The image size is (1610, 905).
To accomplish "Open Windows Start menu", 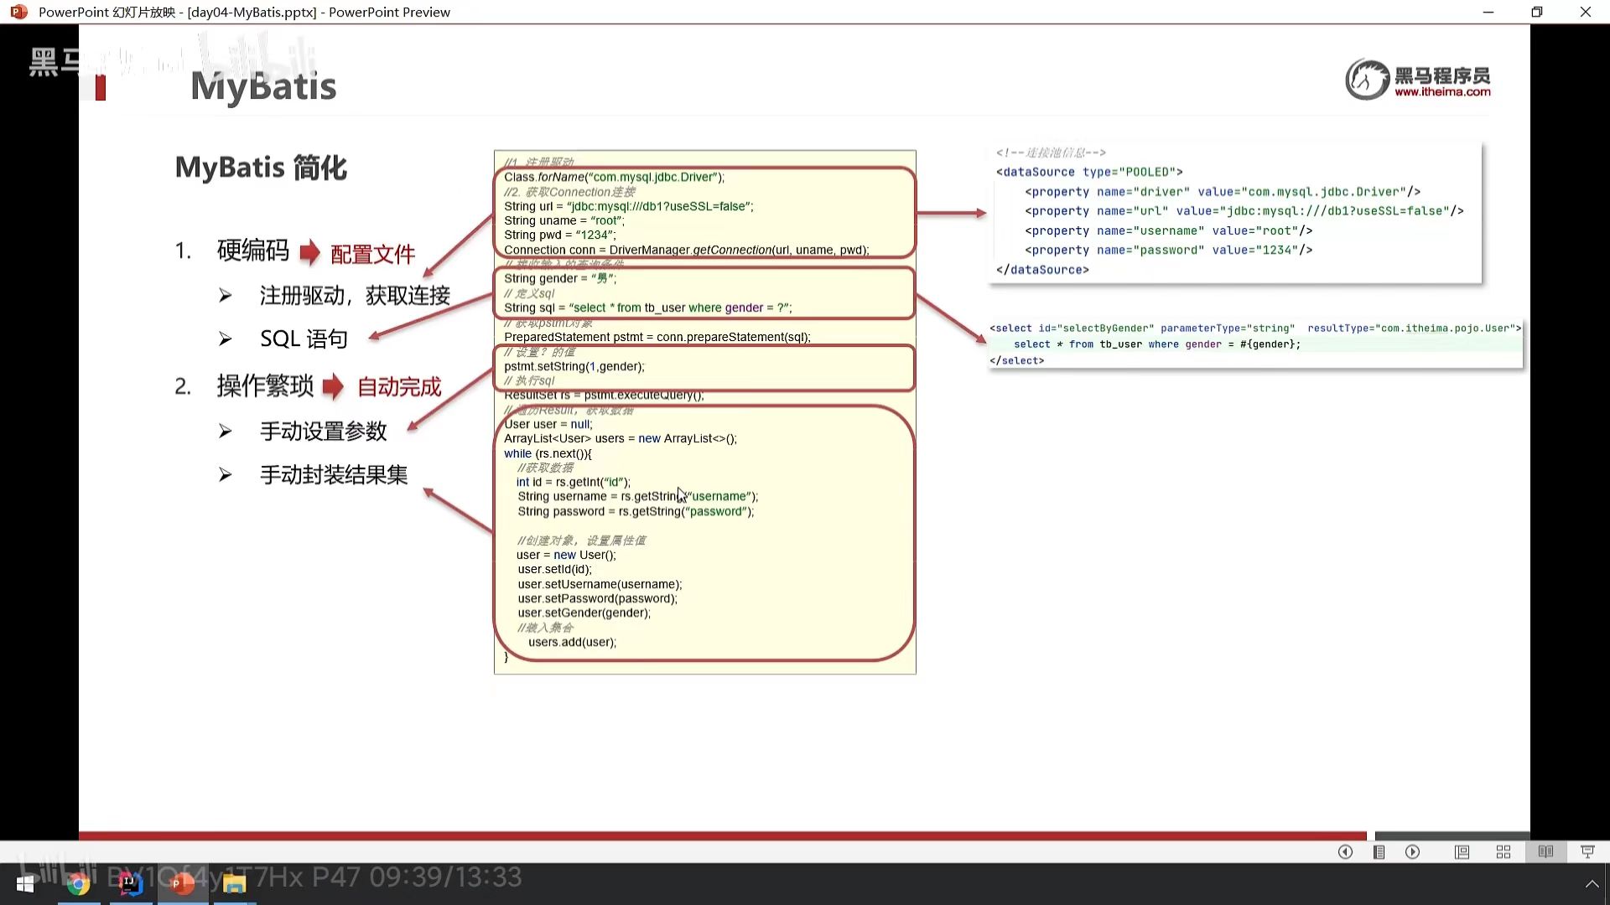I will click(x=25, y=884).
